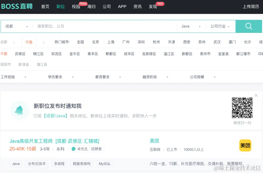Click the 美团 company logo
This screenshot has height=173, width=263.
tap(245, 145)
